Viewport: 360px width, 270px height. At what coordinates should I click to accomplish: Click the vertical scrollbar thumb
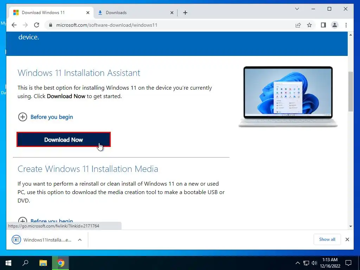(351, 91)
